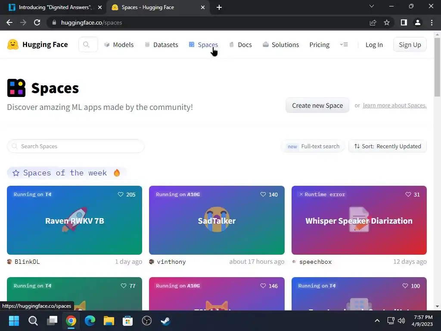Viewport: 441px width, 331px height.
Task: Focus the Search Spaces input field
Action: coord(76,147)
